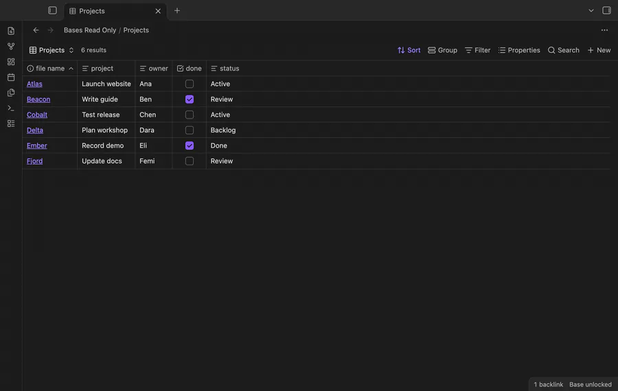
Task: Open the Fjord note link
Action: [35, 161]
